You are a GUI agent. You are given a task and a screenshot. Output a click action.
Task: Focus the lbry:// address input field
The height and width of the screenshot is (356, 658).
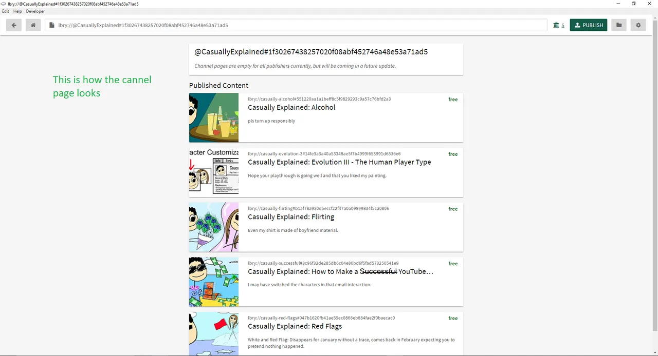coord(296,25)
